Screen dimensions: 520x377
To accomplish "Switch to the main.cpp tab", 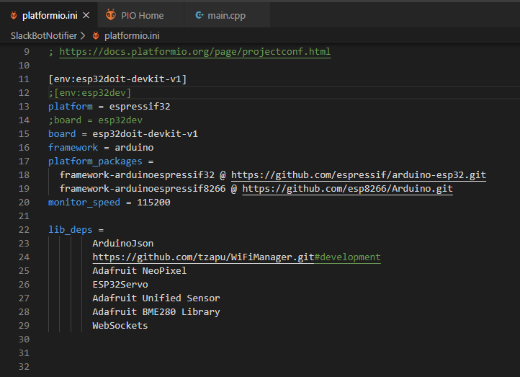I will (227, 15).
